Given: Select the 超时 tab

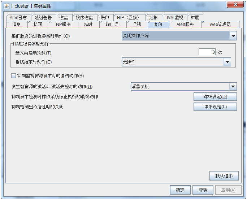Looking at the screenshot, I should pos(88,25).
